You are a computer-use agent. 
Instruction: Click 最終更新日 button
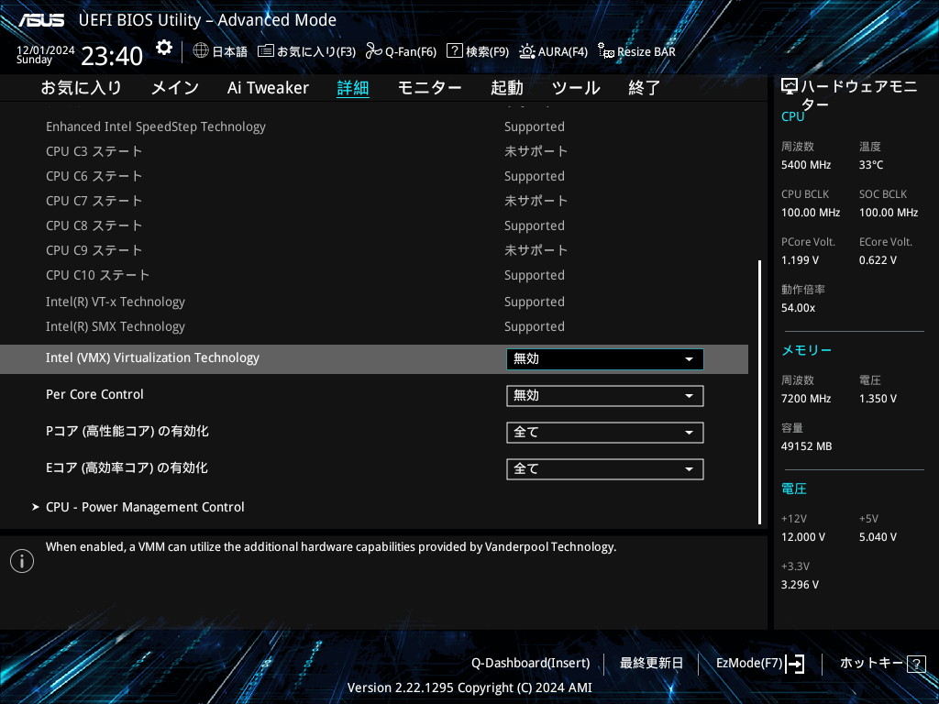(651, 664)
